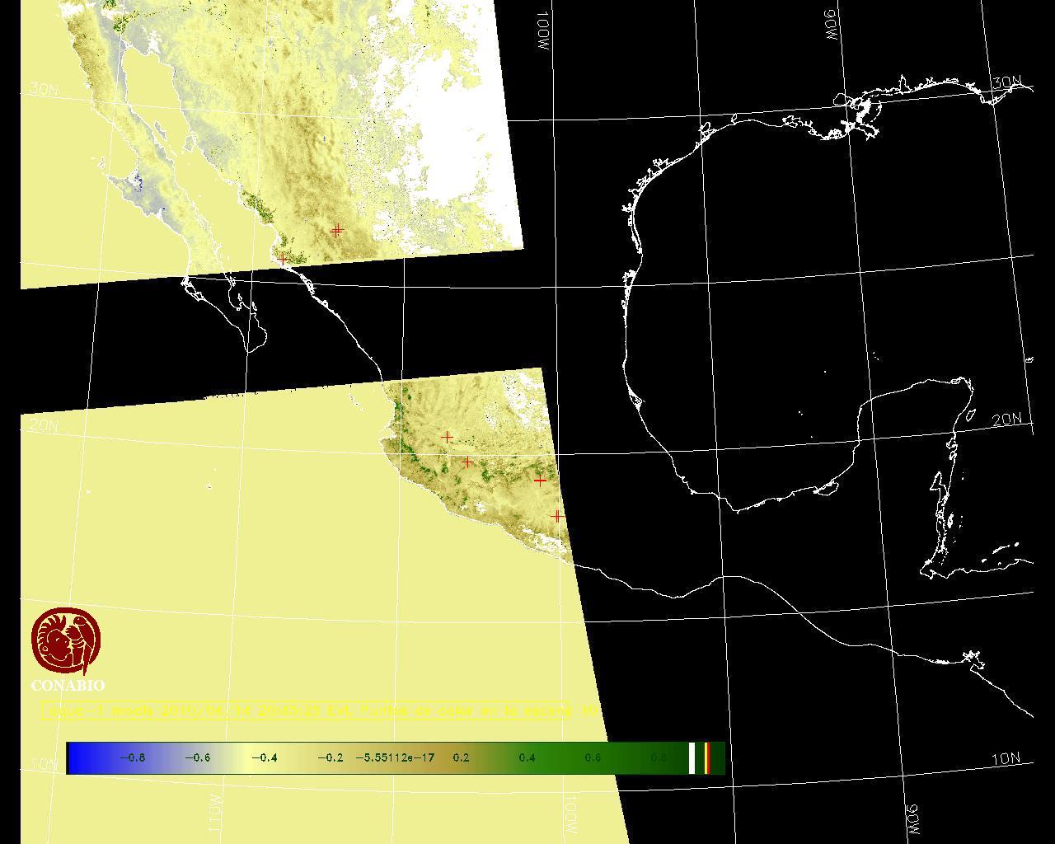The width and height of the screenshot is (1055, 844).
Task: Click the red stripe at the colorbar's right end
Action: tap(707, 758)
